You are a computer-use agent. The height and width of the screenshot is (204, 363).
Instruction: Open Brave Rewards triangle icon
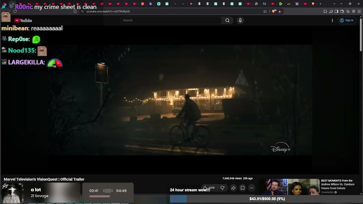tap(280, 11)
